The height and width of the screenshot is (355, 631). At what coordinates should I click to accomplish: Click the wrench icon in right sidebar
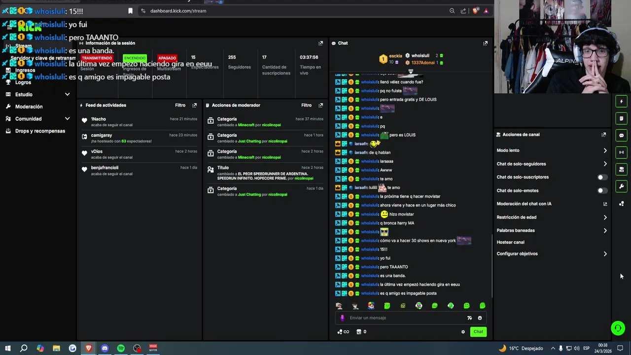(621, 186)
